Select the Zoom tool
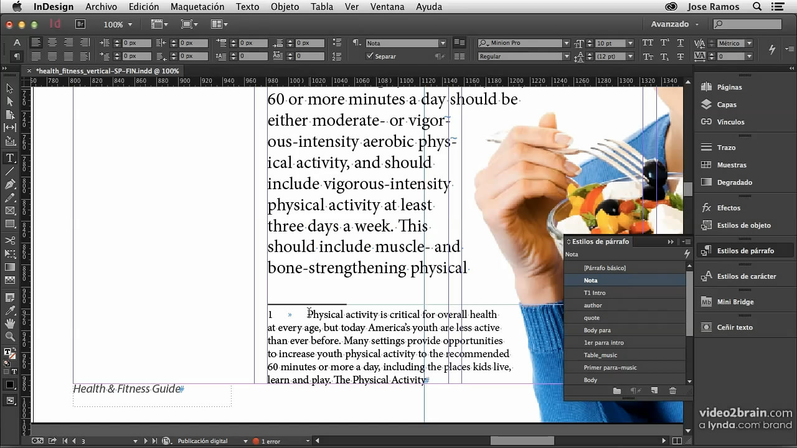 pos(10,337)
